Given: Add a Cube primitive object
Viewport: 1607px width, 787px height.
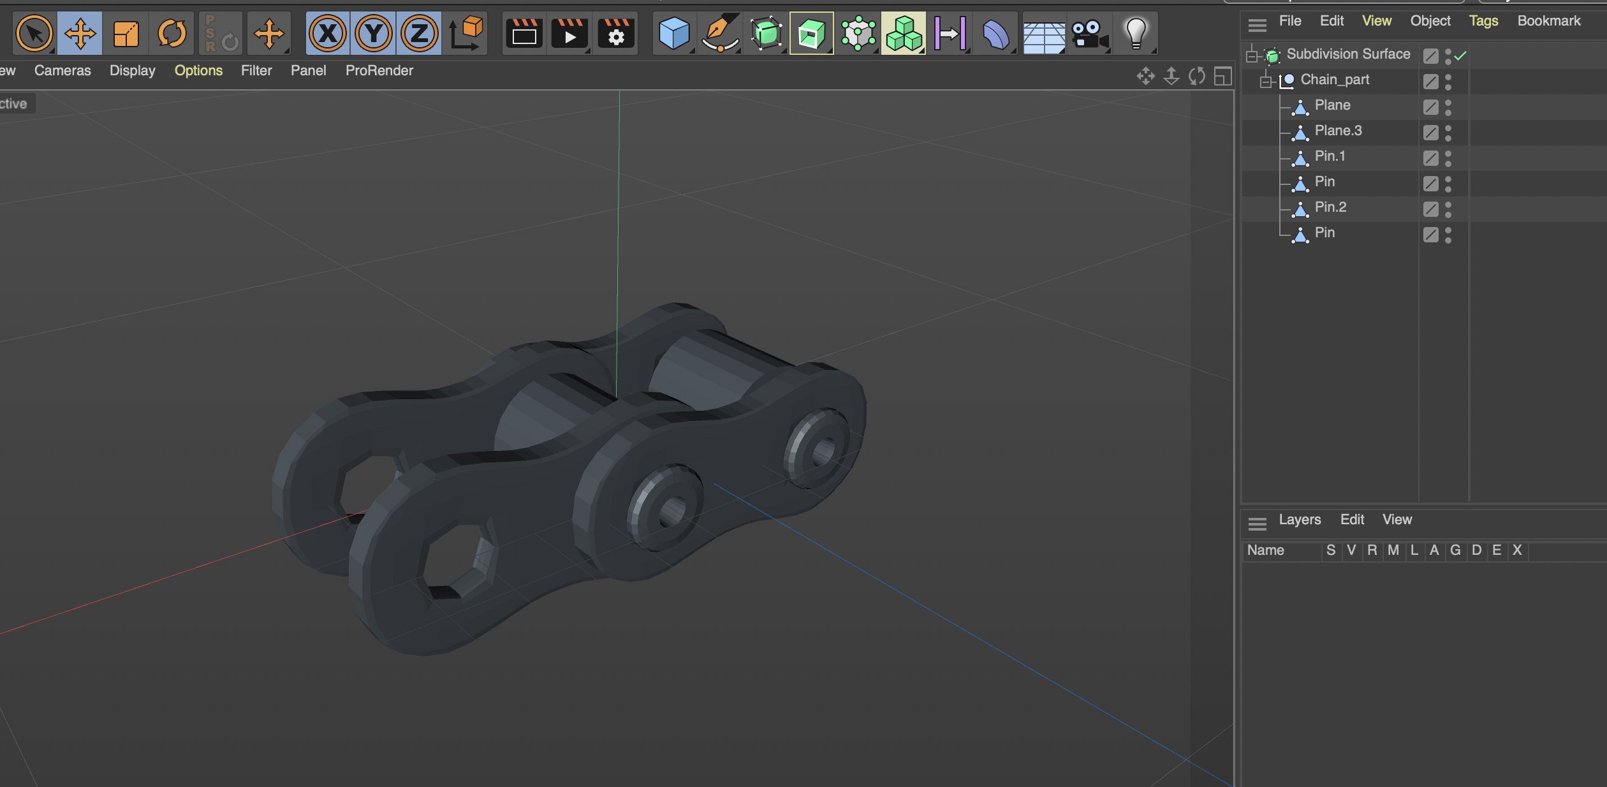Looking at the screenshot, I should 673,33.
